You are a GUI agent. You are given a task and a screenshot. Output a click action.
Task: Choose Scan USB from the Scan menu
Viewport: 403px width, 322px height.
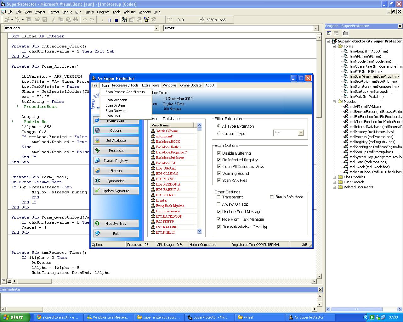tap(113, 116)
